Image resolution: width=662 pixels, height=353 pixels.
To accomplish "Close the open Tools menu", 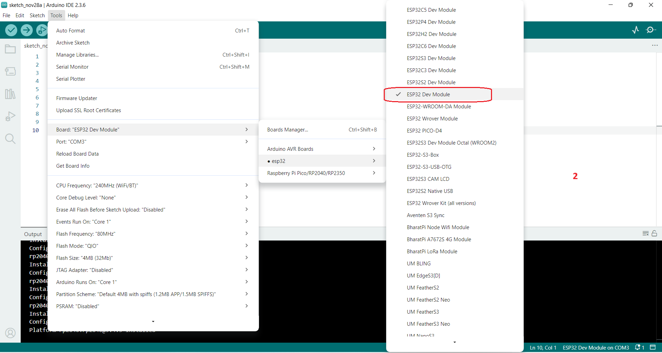I will (56, 15).
